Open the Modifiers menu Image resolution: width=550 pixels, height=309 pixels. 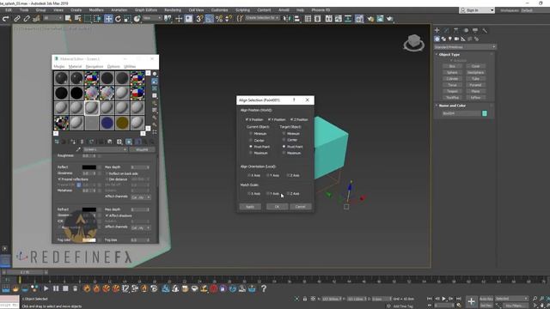point(96,10)
